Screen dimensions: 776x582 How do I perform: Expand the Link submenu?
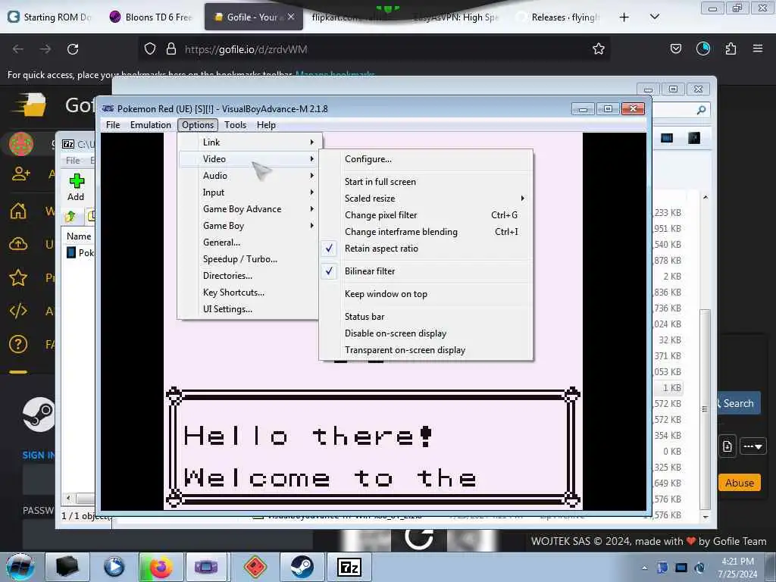(x=249, y=142)
